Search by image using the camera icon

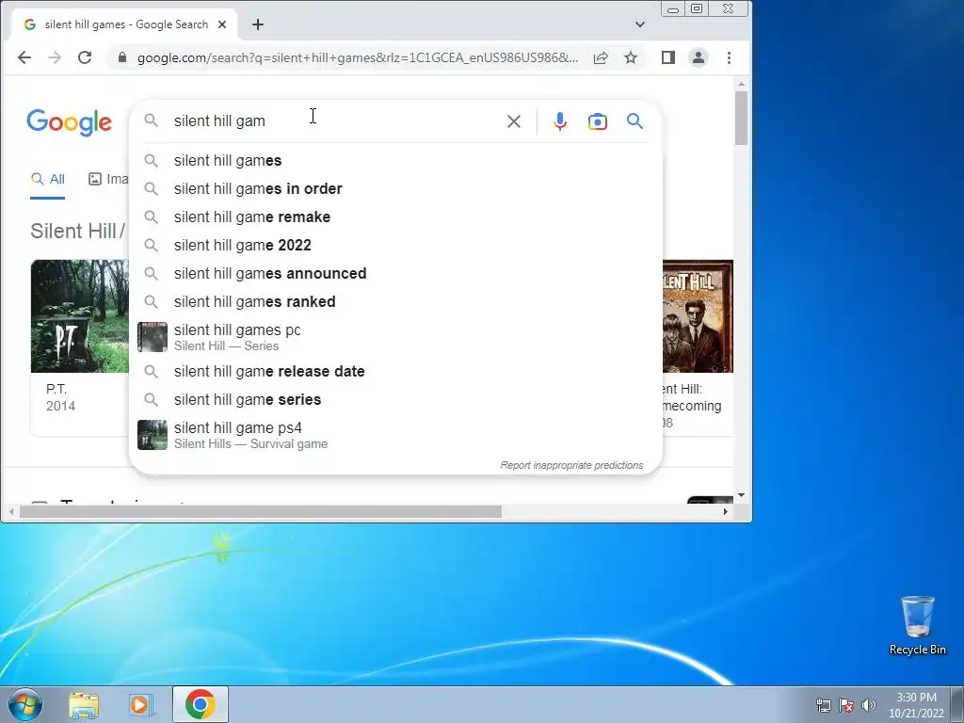pyautogui.click(x=598, y=121)
